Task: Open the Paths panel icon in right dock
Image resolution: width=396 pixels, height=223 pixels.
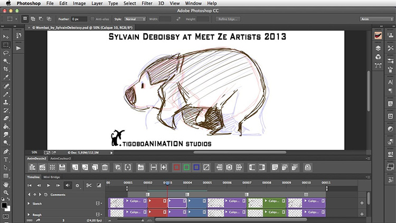Action: [378, 66]
